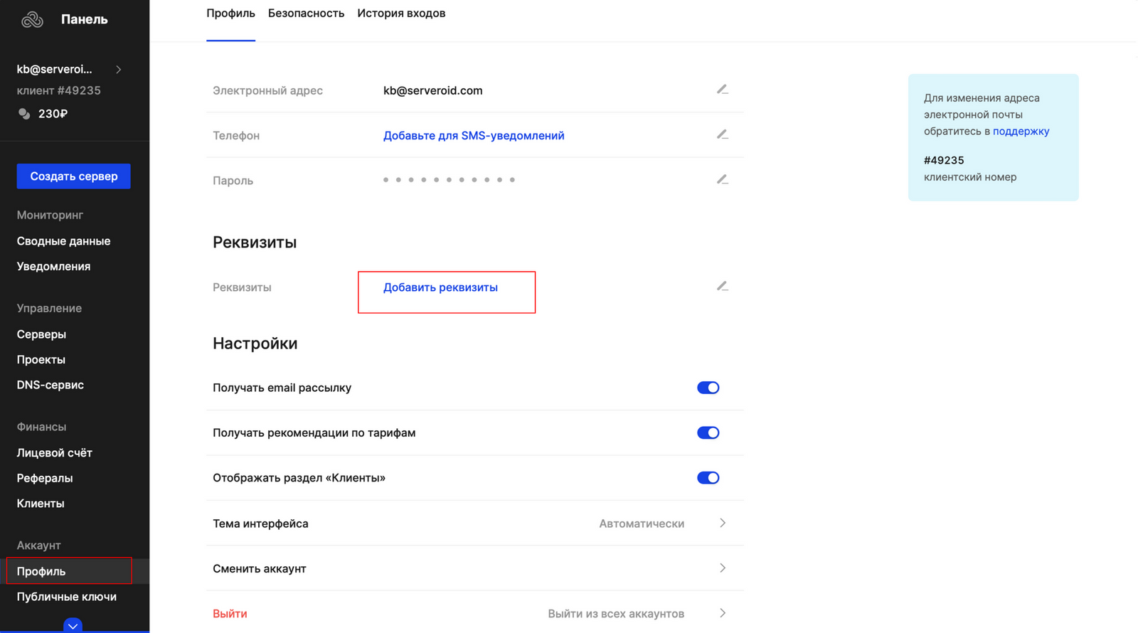Open DNS-сервис in the sidebar
1138x633 pixels.
(x=50, y=385)
